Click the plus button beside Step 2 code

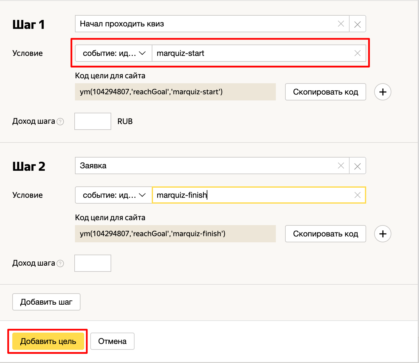point(382,234)
